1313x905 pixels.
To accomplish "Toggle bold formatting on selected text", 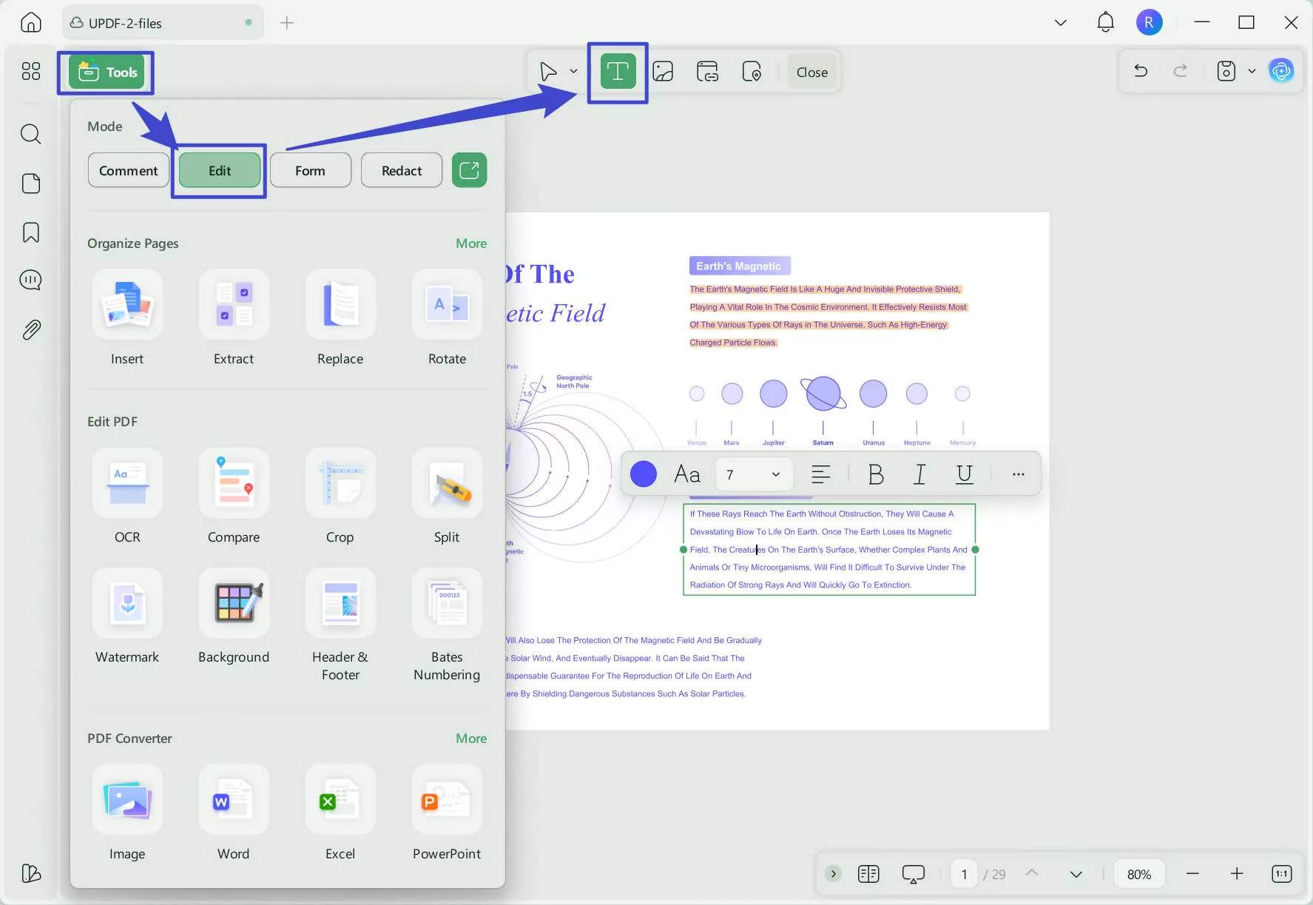I will (875, 474).
